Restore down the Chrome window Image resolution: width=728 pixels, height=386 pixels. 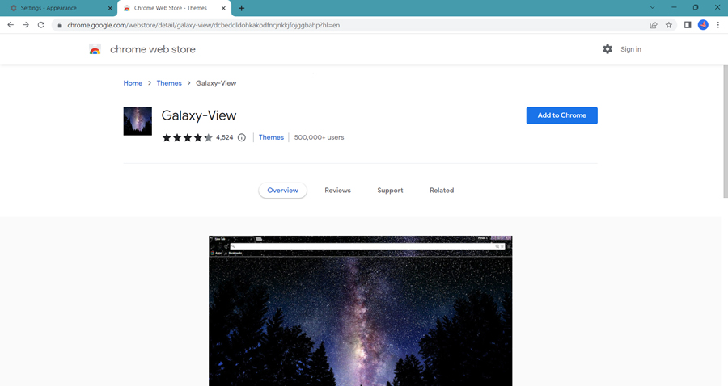tap(696, 7)
